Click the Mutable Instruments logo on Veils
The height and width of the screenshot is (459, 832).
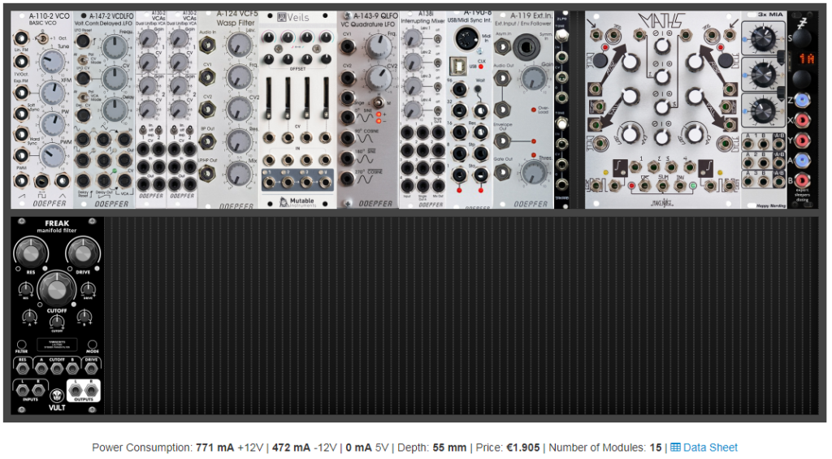[297, 201]
